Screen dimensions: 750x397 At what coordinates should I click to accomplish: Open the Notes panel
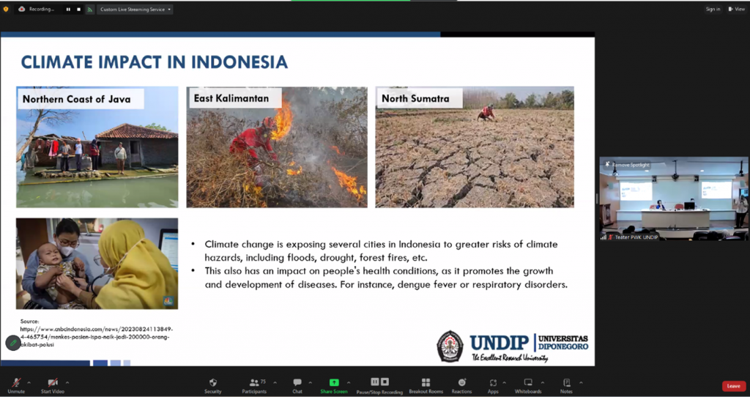(x=566, y=383)
